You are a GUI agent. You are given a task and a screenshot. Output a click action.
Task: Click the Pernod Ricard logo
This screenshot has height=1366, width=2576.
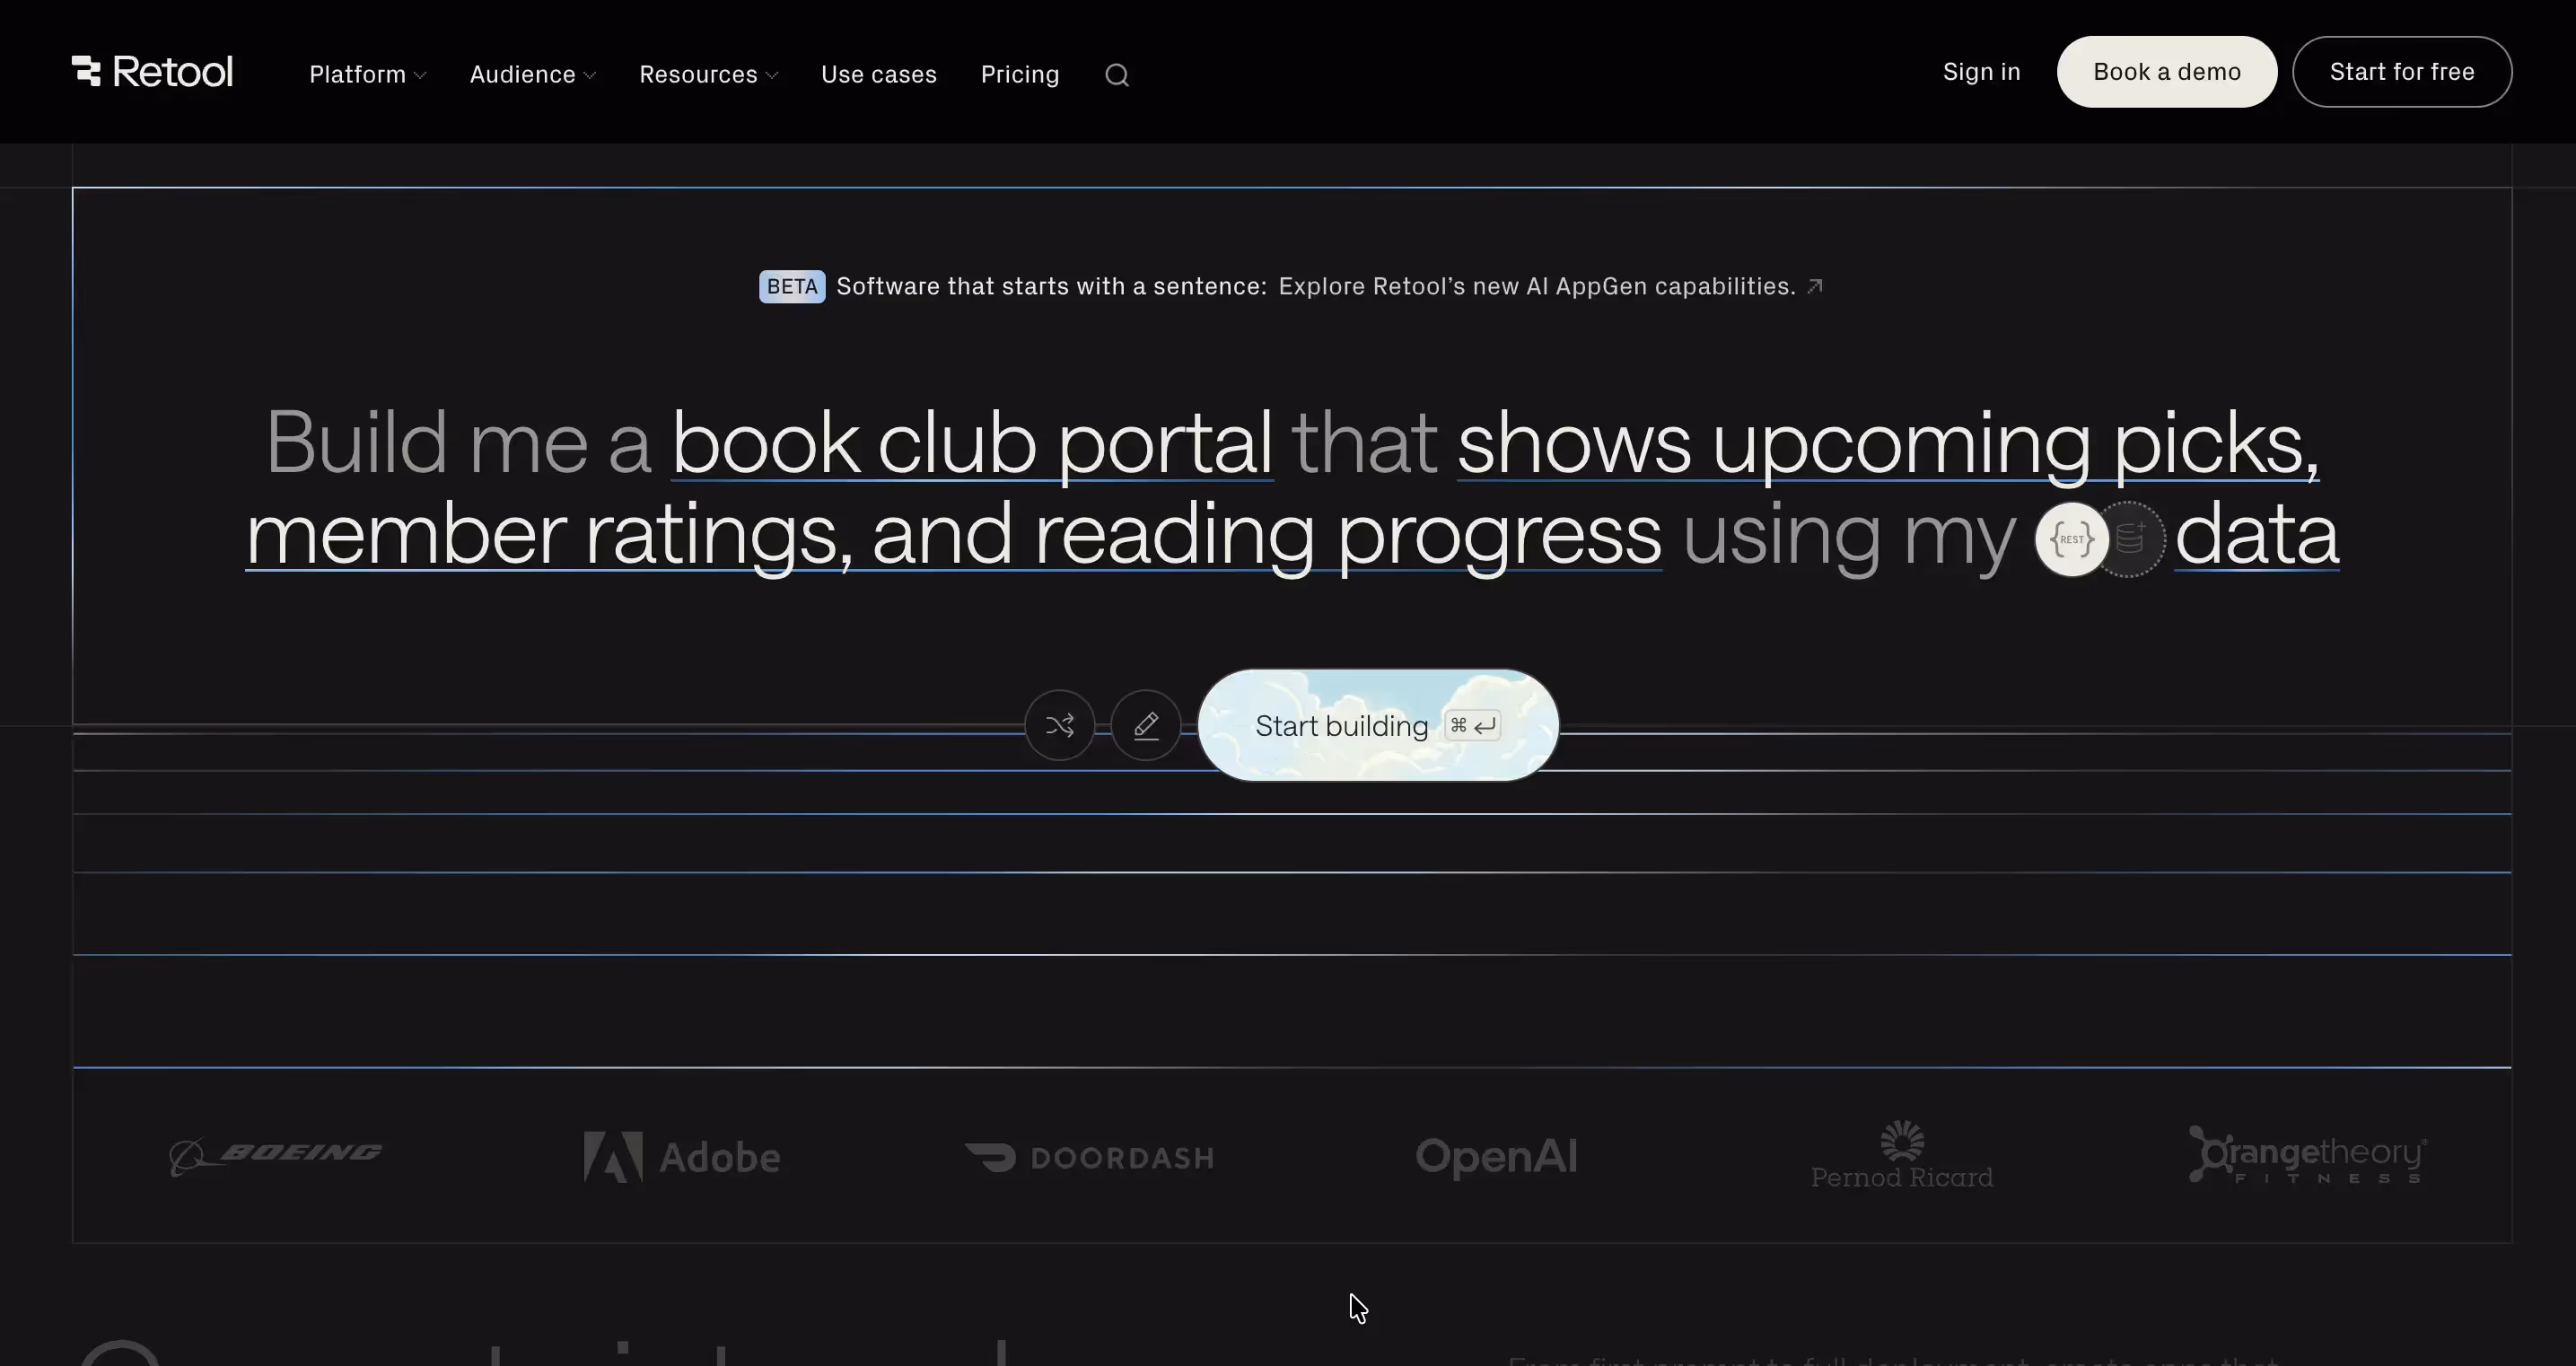(x=1900, y=1156)
